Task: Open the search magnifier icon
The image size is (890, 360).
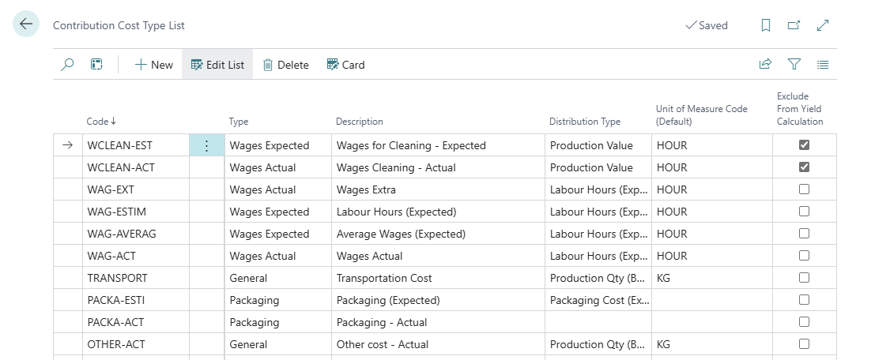Action: 67,65
